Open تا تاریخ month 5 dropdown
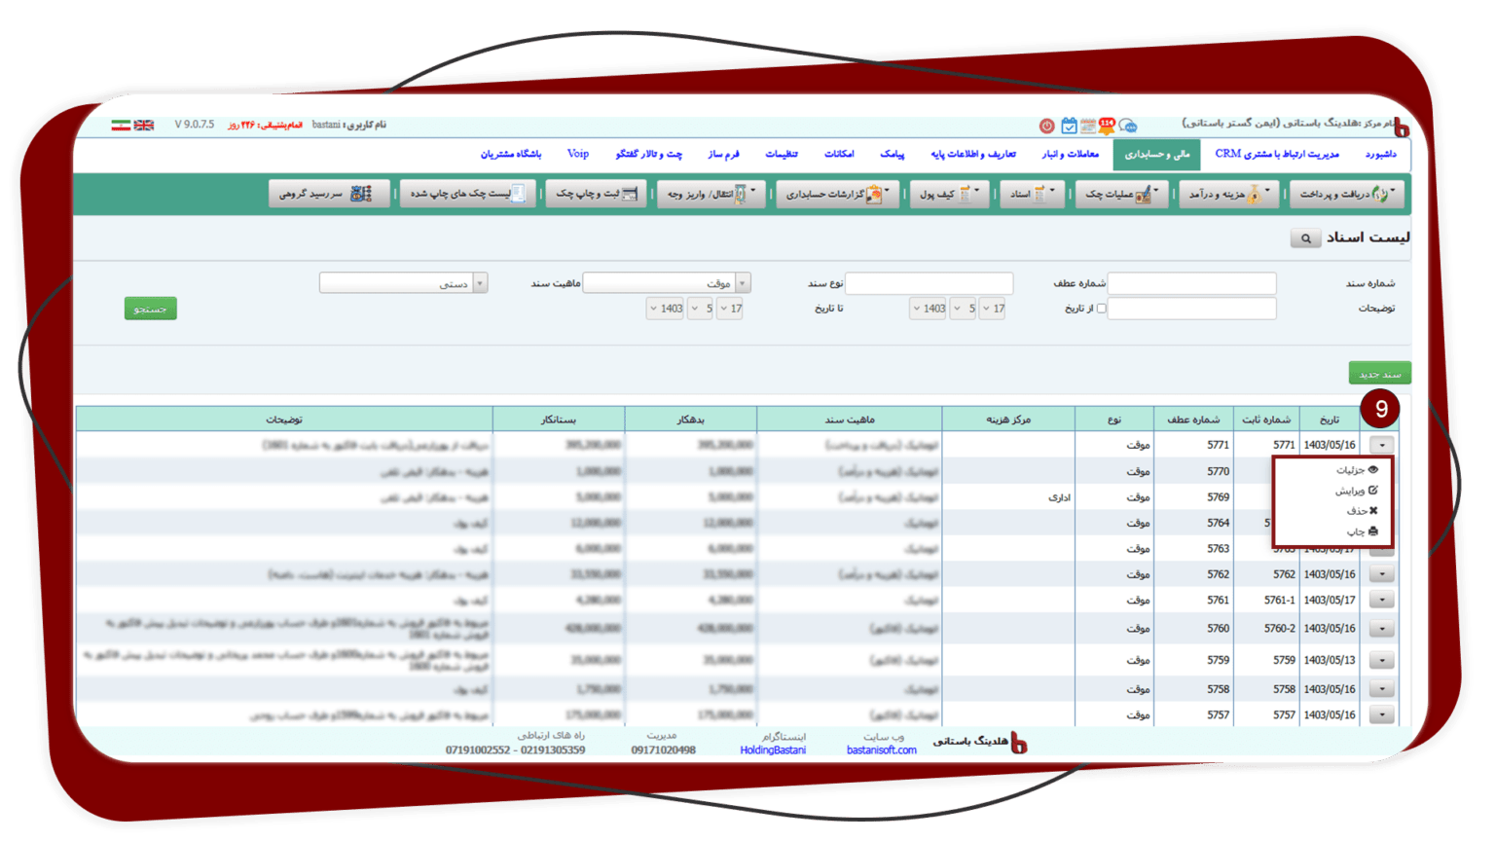The height and width of the screenshot is (841, 1495). [701, 309]
